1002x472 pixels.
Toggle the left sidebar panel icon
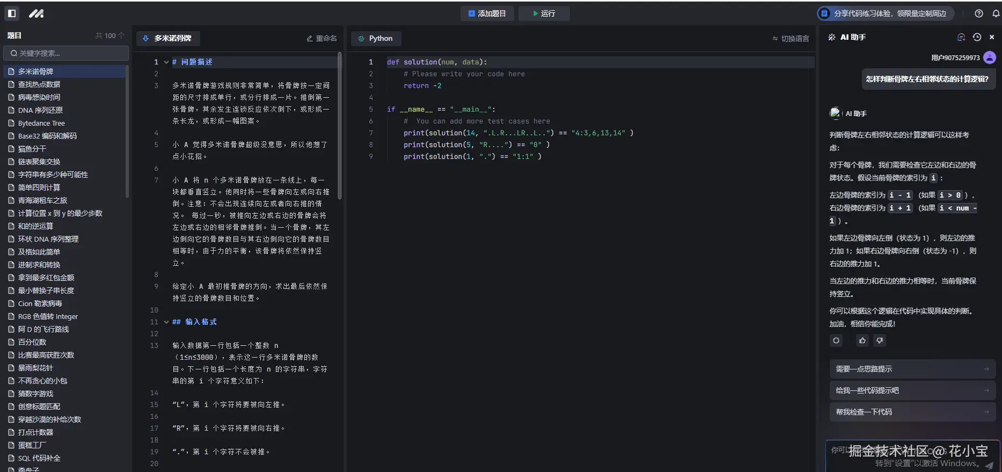coord(12,13)
